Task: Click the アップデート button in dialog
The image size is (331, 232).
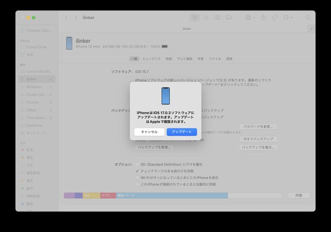Action: pos(182,132)
